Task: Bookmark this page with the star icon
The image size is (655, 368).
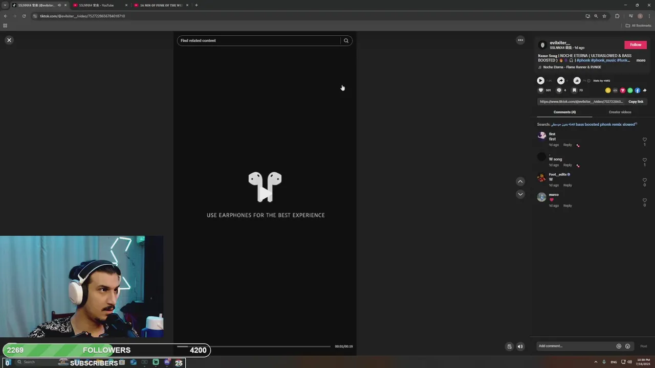Action: [x=604, y=16]
